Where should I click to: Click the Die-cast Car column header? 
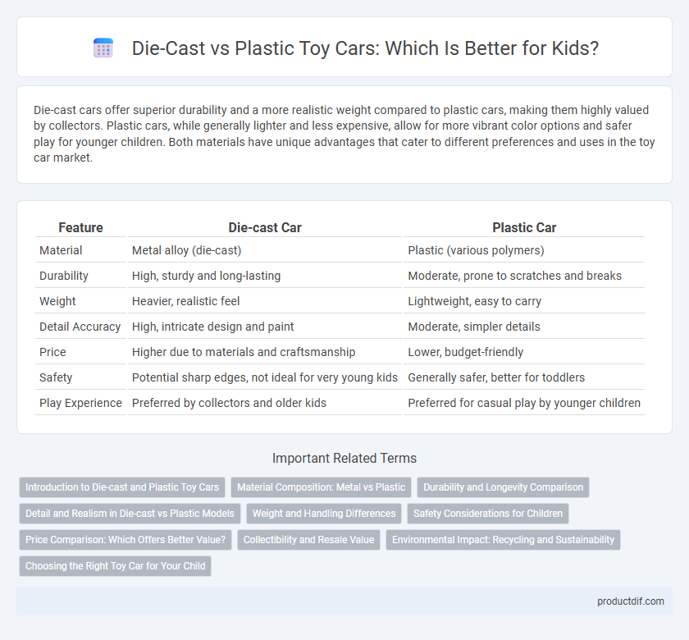[264, 227]
